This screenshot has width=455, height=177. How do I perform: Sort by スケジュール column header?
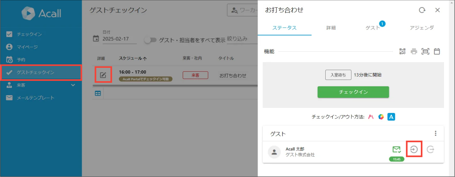point(133,58)
